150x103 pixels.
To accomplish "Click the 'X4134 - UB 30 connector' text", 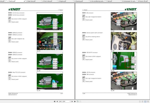I will 89,72.
